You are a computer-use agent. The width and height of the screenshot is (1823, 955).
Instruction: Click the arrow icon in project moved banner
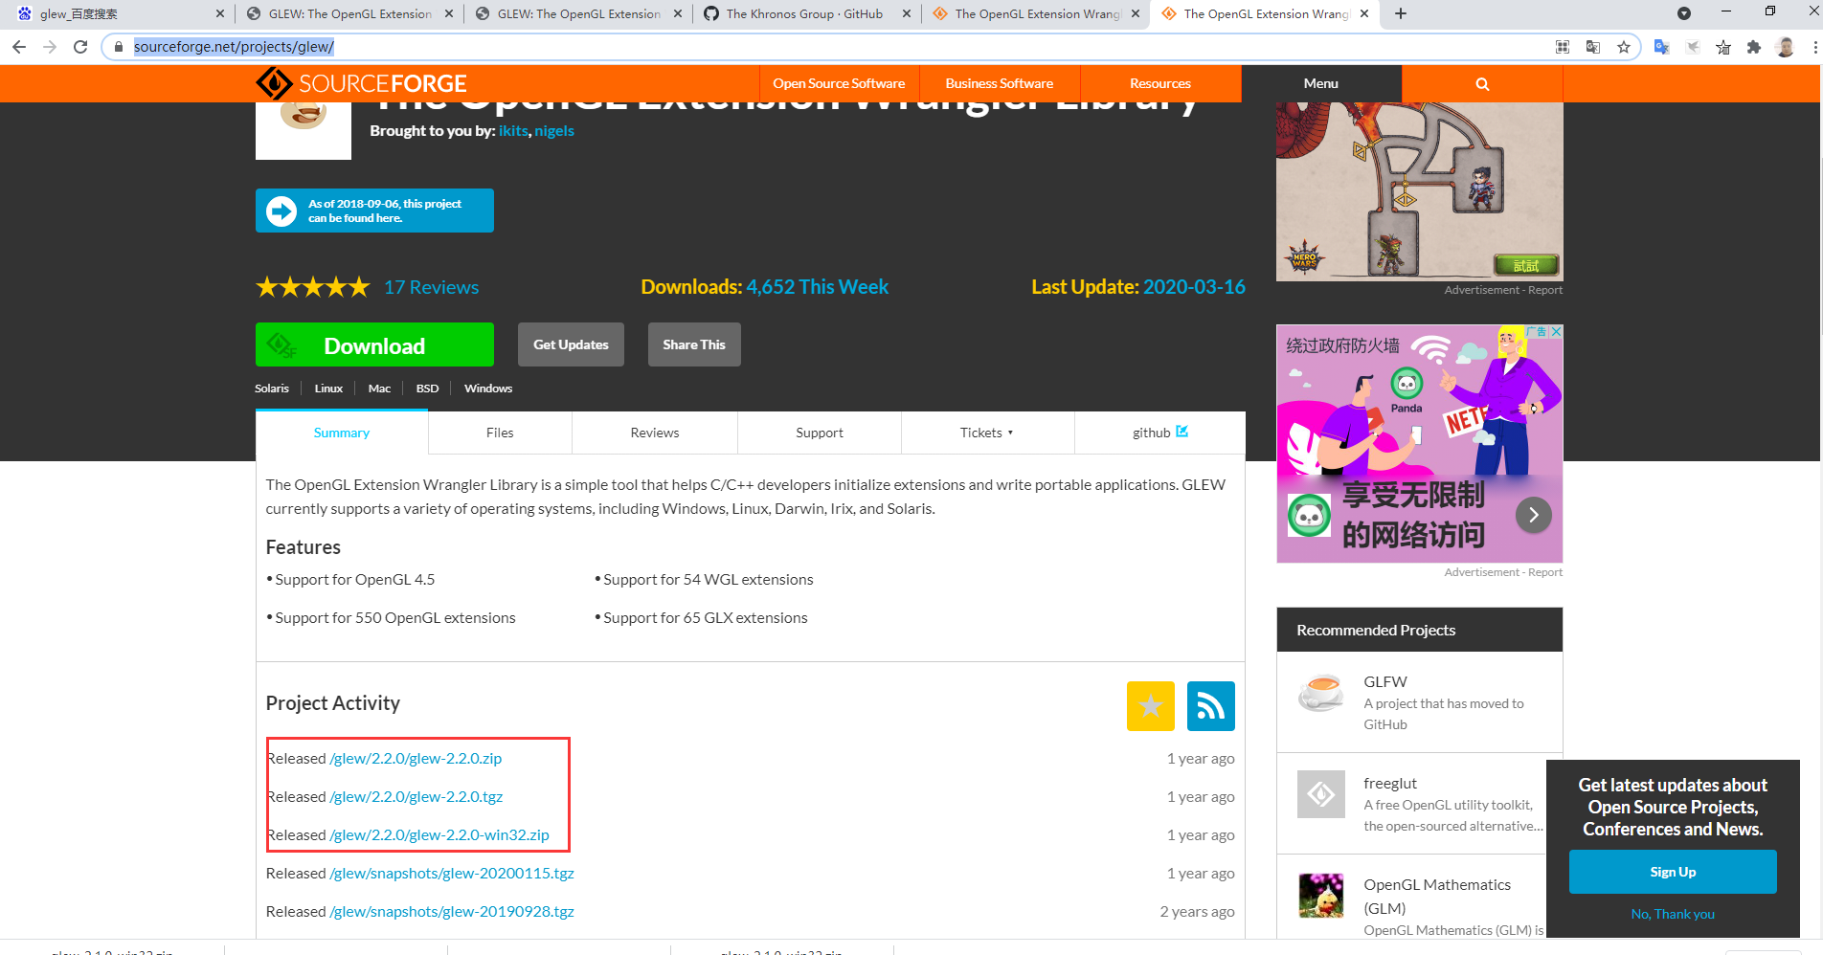point(281,211)
